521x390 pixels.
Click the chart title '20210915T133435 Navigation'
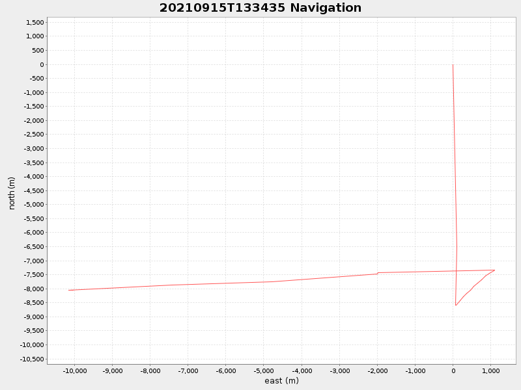click(x=260, y=8)
